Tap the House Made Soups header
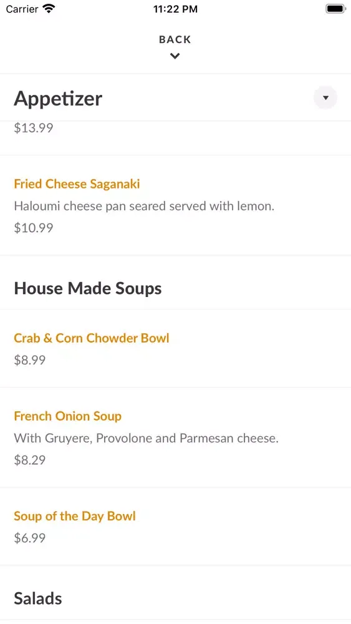351x624 pixels. (88, 288)
